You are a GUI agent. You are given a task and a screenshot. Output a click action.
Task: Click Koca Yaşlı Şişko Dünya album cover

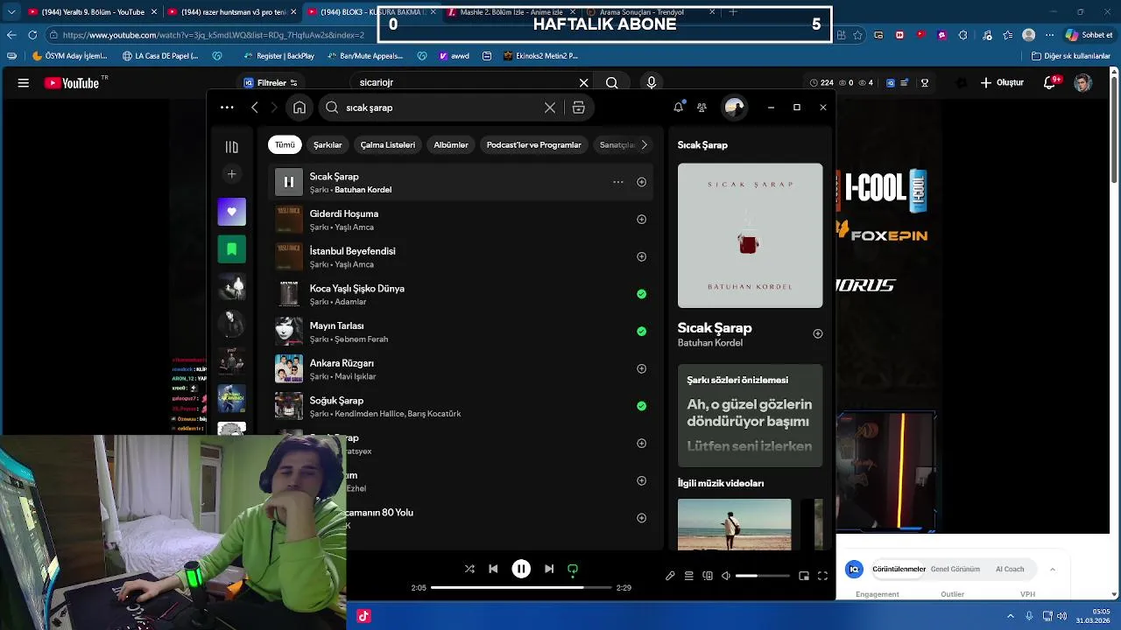[x=289, y=294]
